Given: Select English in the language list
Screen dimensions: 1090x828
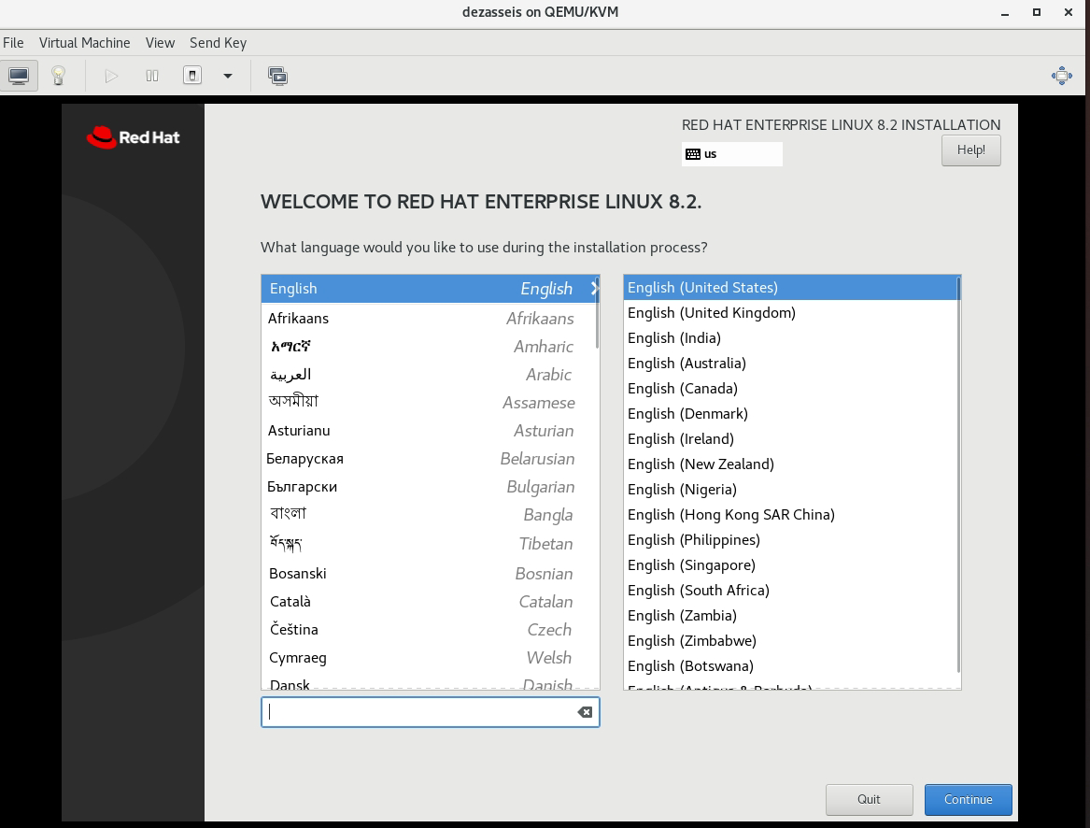Looking at the screenshot, I should 431,288.
